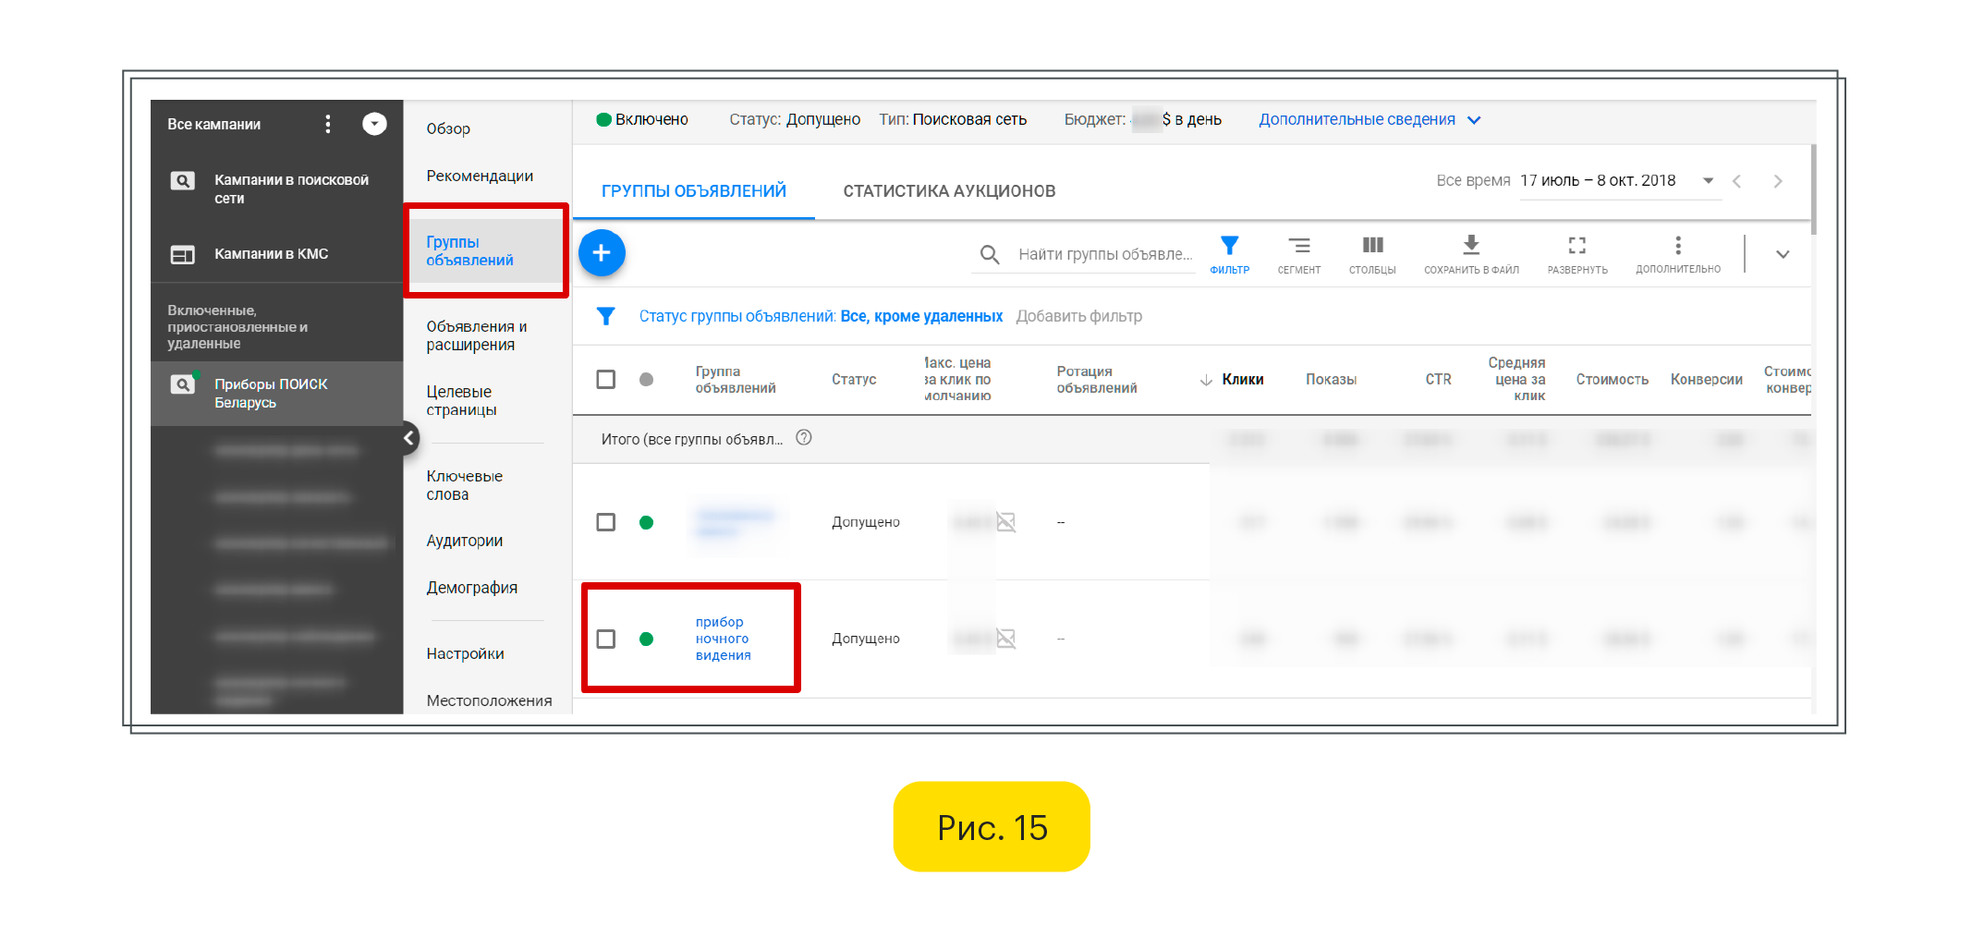
Task: Open the 'прибор ночного видения' ad group link
Action: [x=723, y=639]
